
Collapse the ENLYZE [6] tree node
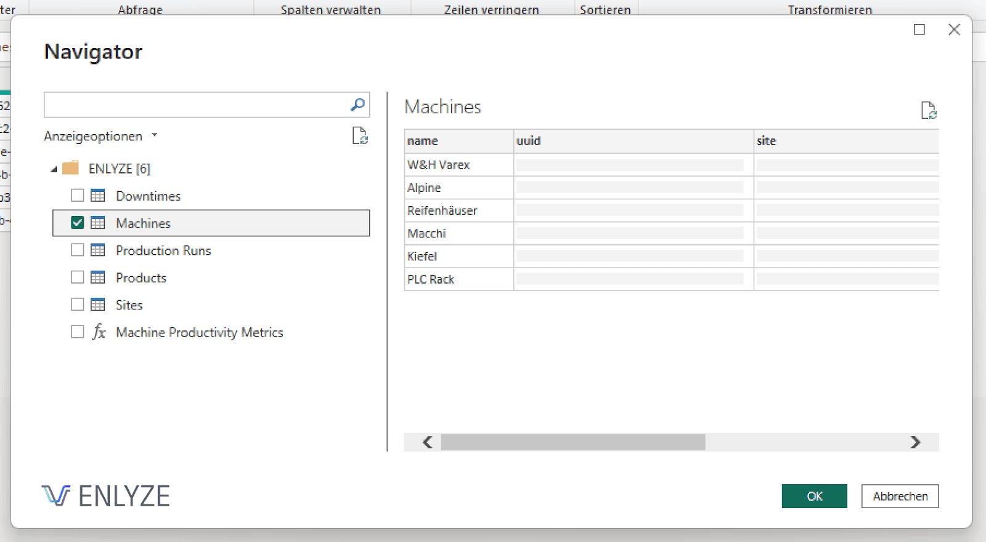pyautogui.click(x=54, y=169)
